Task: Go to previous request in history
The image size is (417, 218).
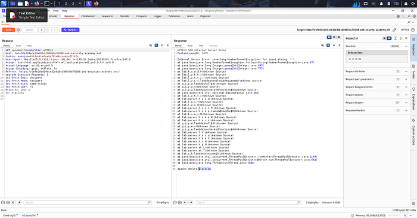Action: pyautogui.click(x=41, y=30)
